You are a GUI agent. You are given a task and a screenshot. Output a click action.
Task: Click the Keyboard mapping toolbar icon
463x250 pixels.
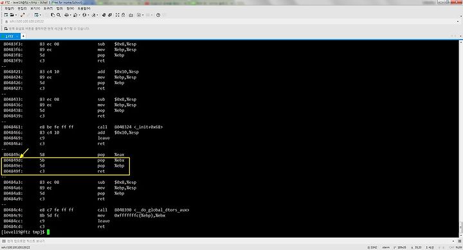coord(131,15)
